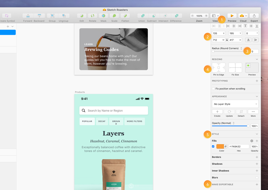
Task: Start the Preview play button
Action: click(232, 16)
